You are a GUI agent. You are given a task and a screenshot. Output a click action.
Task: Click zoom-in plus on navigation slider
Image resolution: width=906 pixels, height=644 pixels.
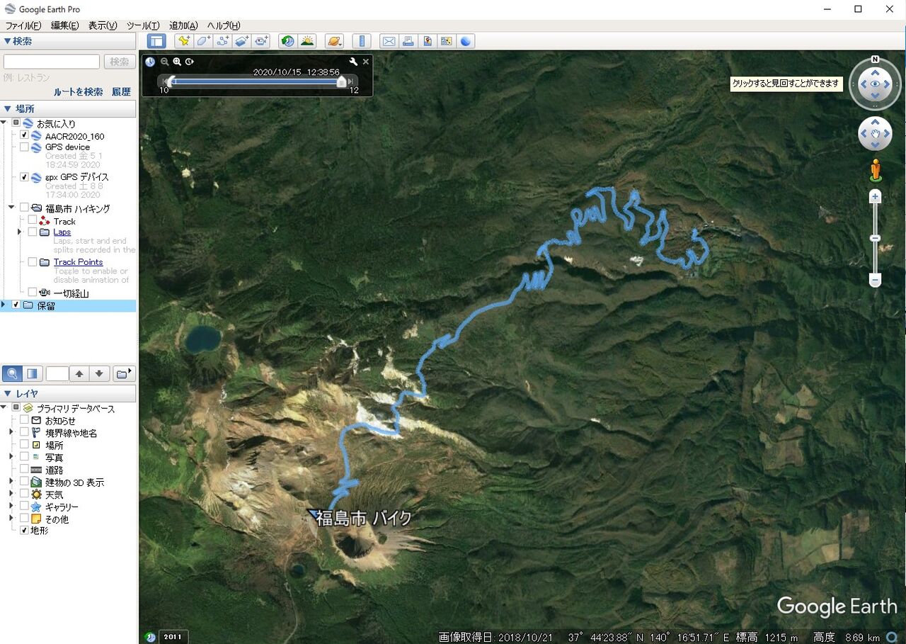coord(876,196)
